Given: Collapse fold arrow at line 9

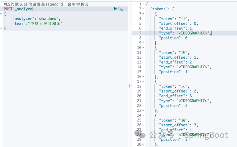Looking at the screenshot, I should (x=143, y=43).
